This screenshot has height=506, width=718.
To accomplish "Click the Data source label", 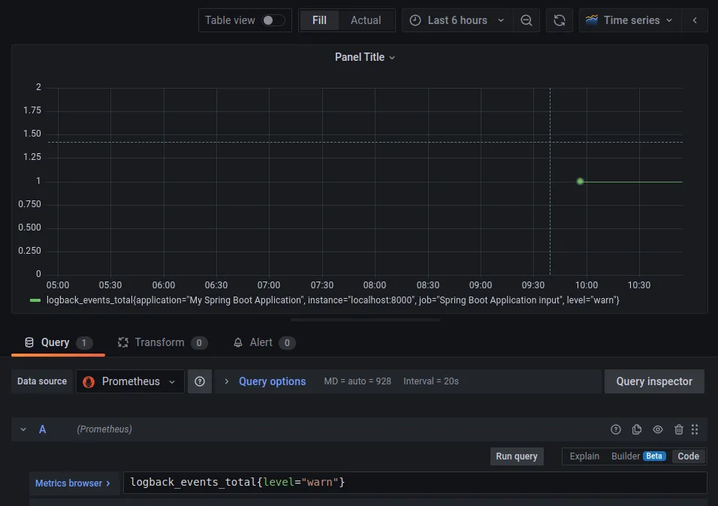I will pyautogui.click(x=42, y=381).
